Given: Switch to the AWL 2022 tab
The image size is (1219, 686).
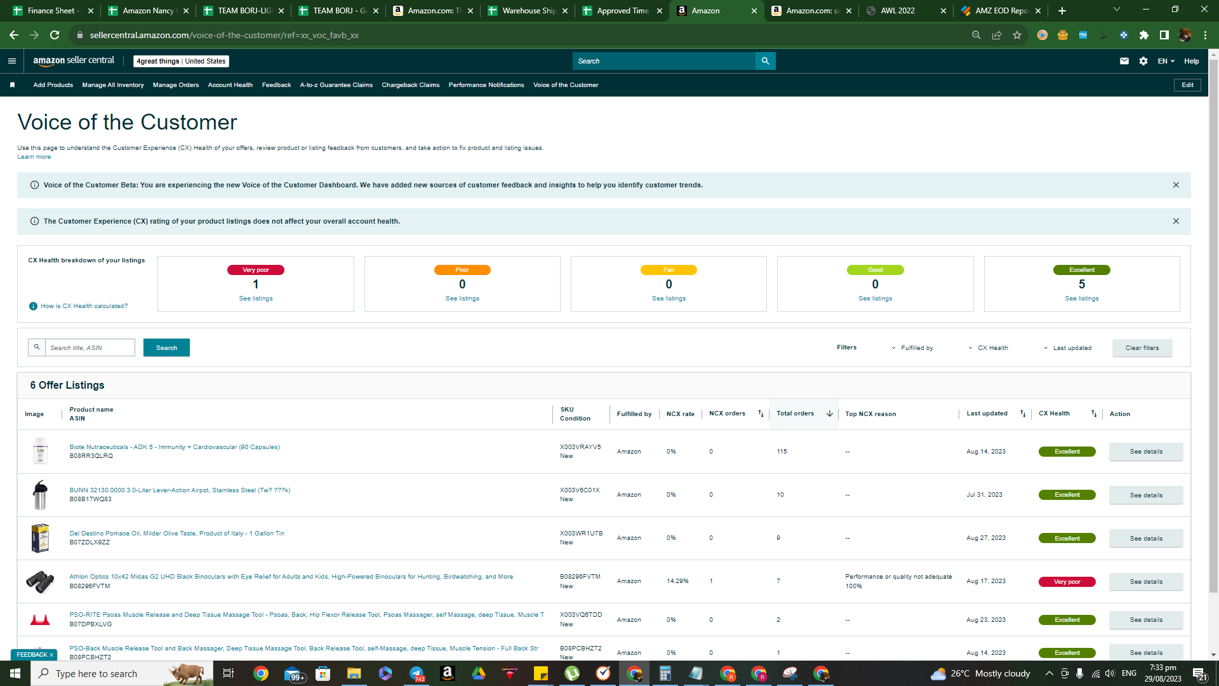Looking at the screenshot, I should [905, 11].
